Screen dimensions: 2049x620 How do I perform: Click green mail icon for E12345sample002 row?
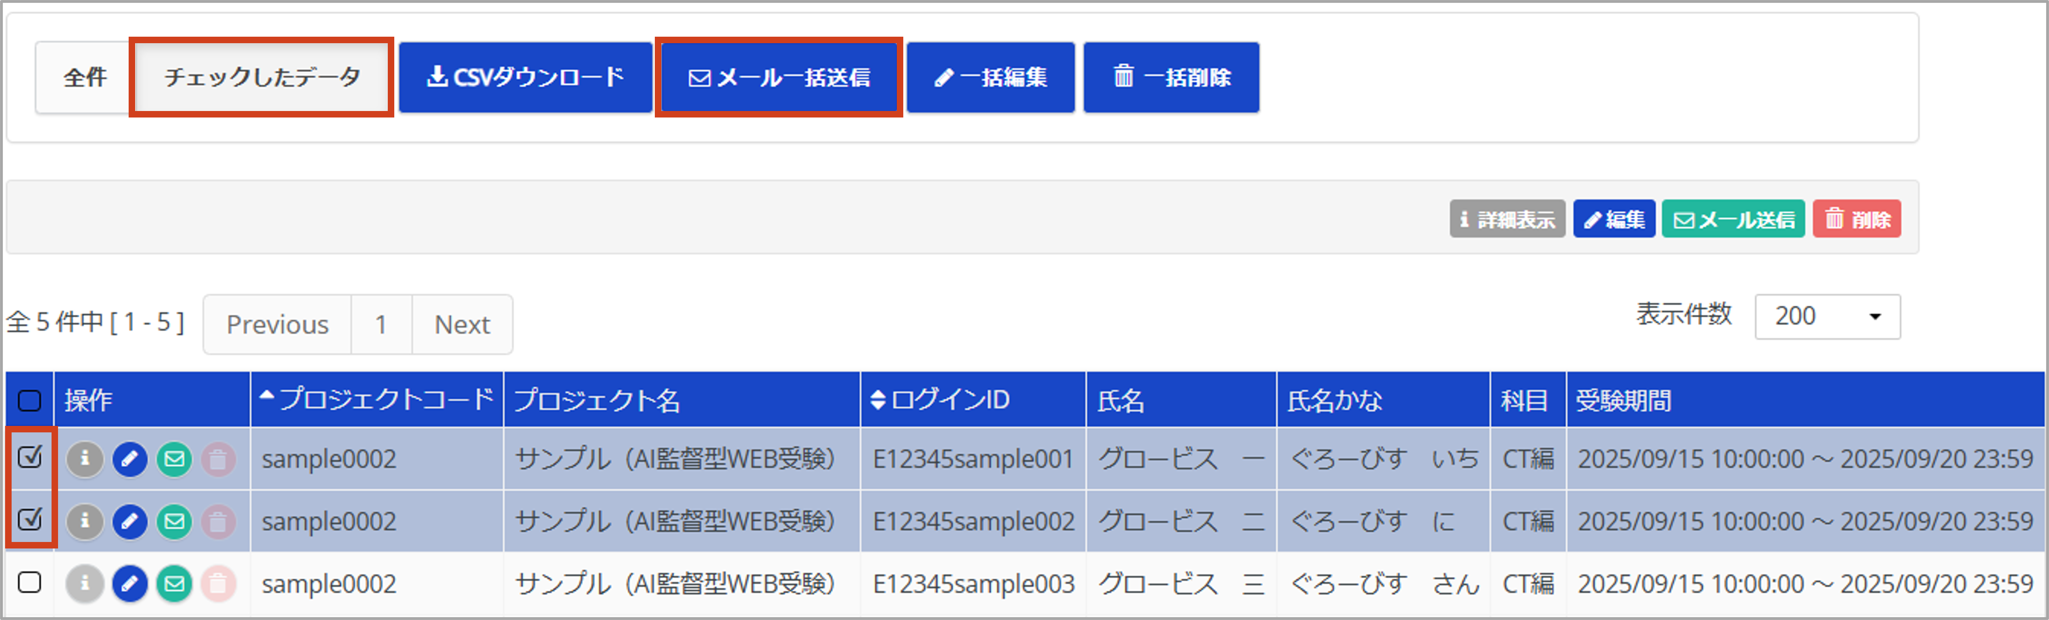coord(174,521)
